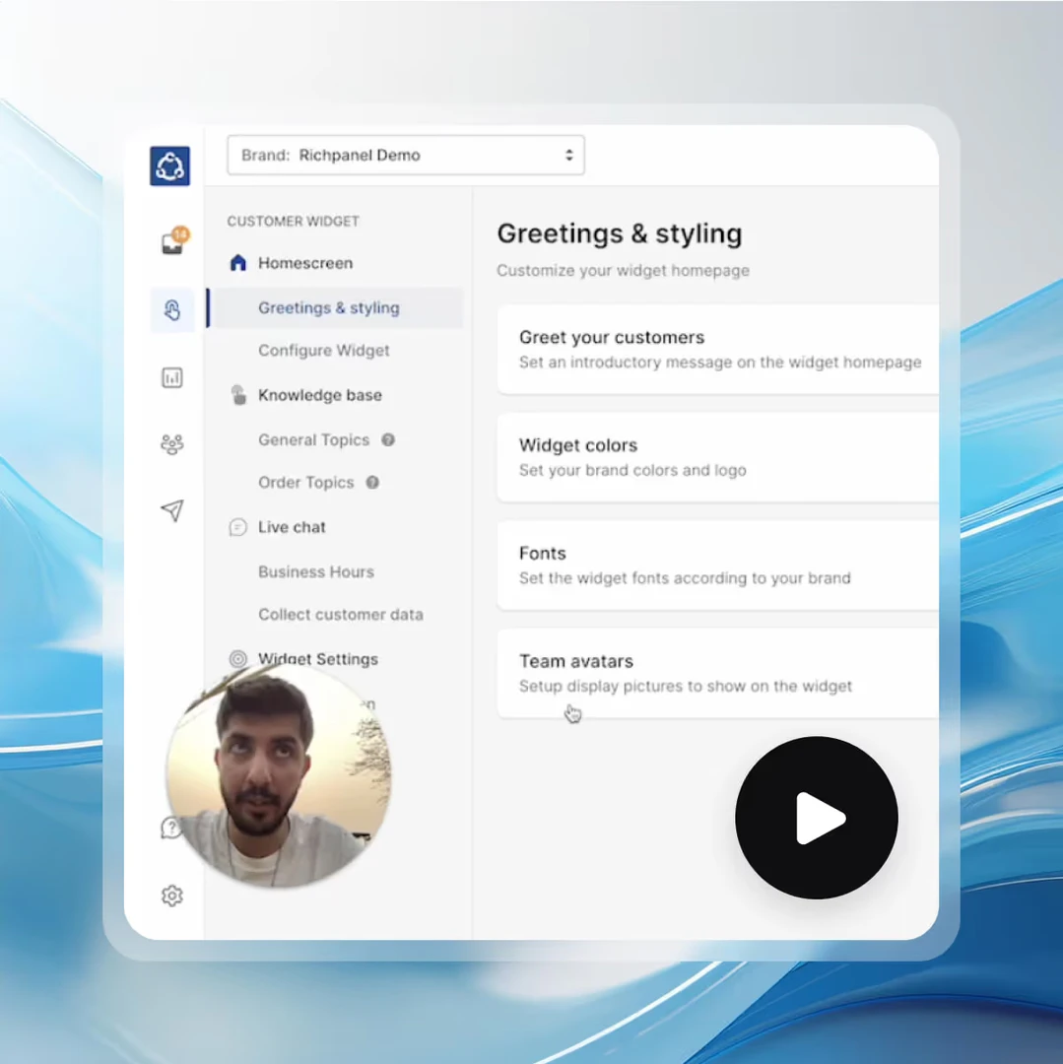Expand the Widget Settings section
This screenshot has height=1064, width=1063.
(317, 659)
